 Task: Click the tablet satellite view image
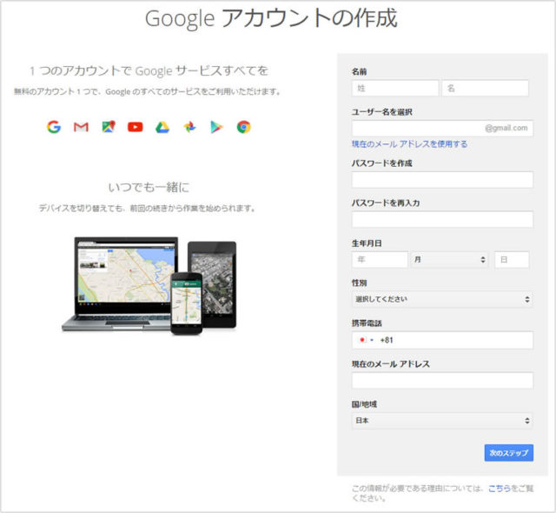pyautogui.click(x=217, y=282)
